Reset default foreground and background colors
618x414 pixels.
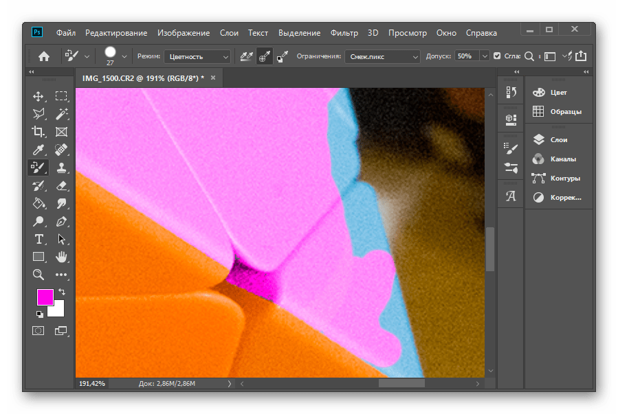(40, 314)
